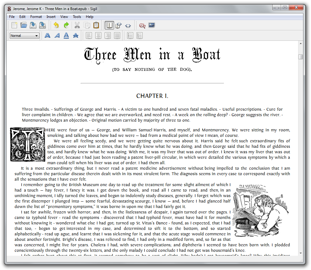The height and width of the screenshot is (270, 311).
Task: Toggle strikethrough formatting
Action: pos(76,36)
